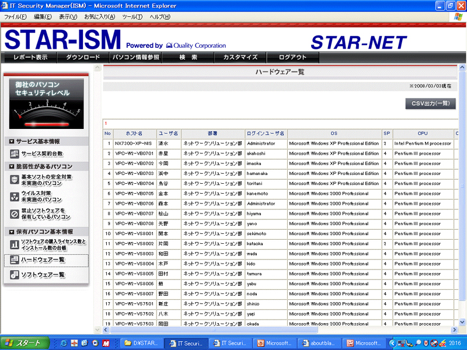
Task: Collapse the 保有パソコン基本情報 section
Action: point(12,232)
